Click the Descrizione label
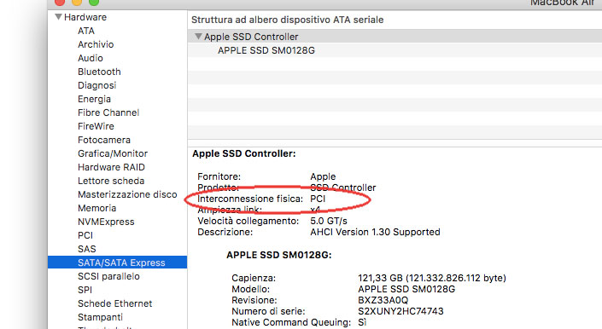 225,232
